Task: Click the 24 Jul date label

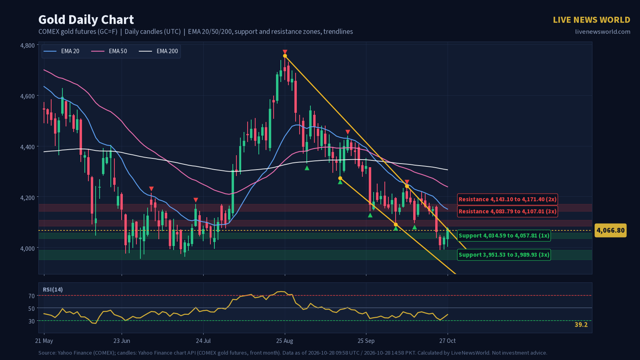Action: pyautogui.click(x=203, y=341)
